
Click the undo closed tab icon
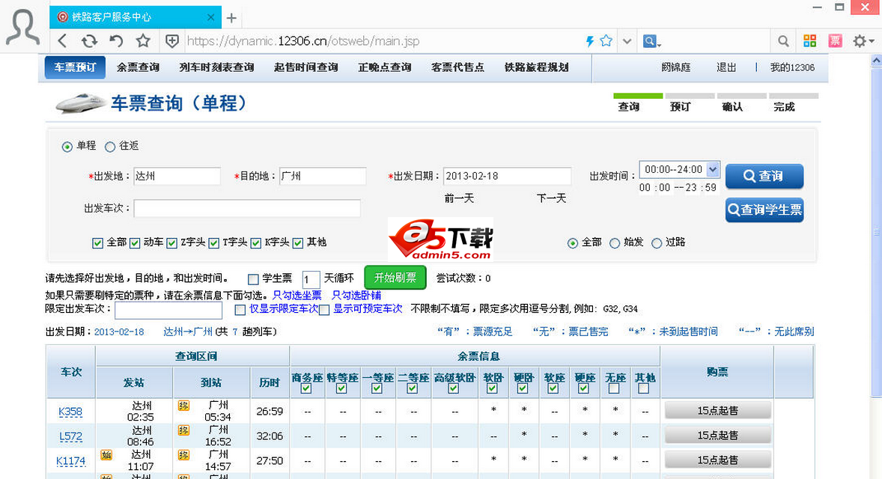click(116, 41)
